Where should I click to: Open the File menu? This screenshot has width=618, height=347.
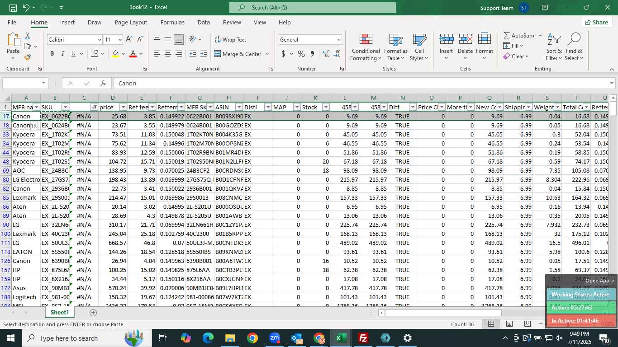pyautogui.click(x=12, y=22)
